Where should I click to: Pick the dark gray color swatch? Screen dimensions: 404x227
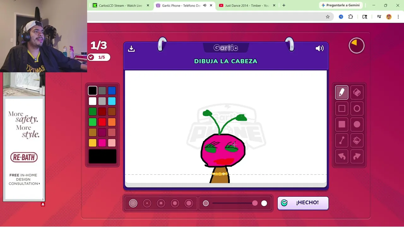coord(102,91)
